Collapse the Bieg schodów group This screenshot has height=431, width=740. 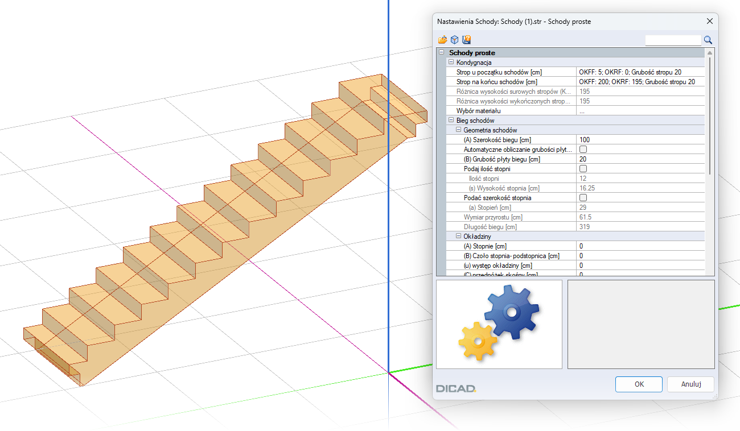click(x=451, y=121)
